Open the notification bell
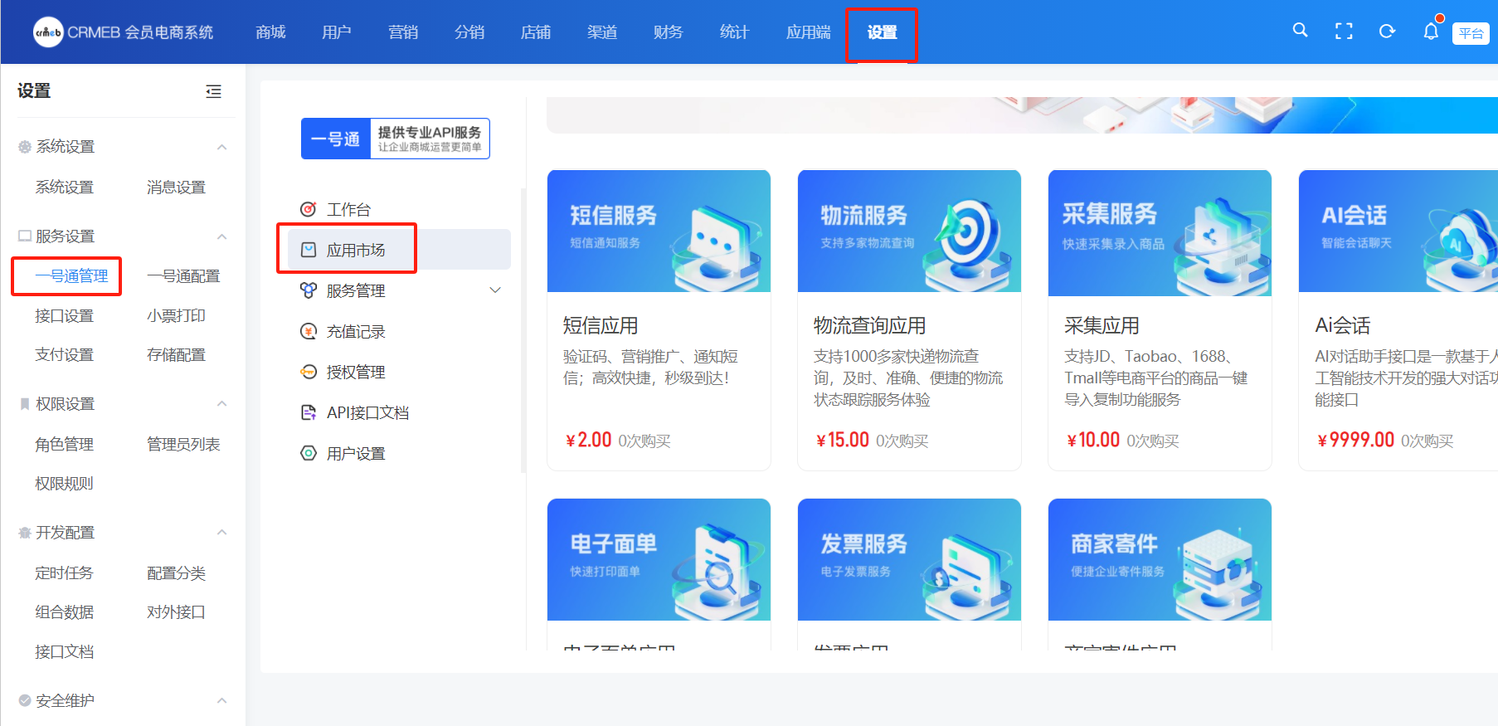This screenshot has height=726, width=1498. pos(1431,32)
